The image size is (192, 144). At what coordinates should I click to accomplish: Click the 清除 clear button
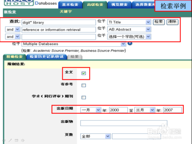tap(172, 22)
